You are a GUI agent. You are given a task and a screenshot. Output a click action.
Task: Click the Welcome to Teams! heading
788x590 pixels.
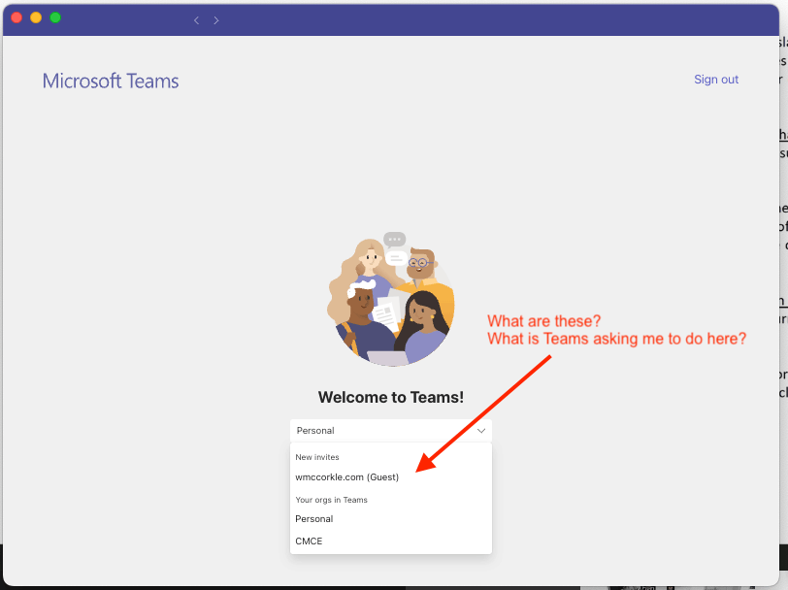click(x=391, y=397)
